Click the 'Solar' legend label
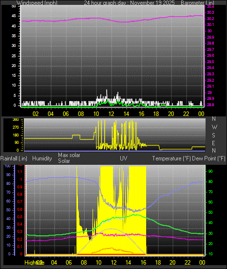 pyautogui.click(x=64, y=161)
